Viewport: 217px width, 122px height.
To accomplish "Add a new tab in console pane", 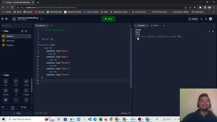I will point(164,26).
